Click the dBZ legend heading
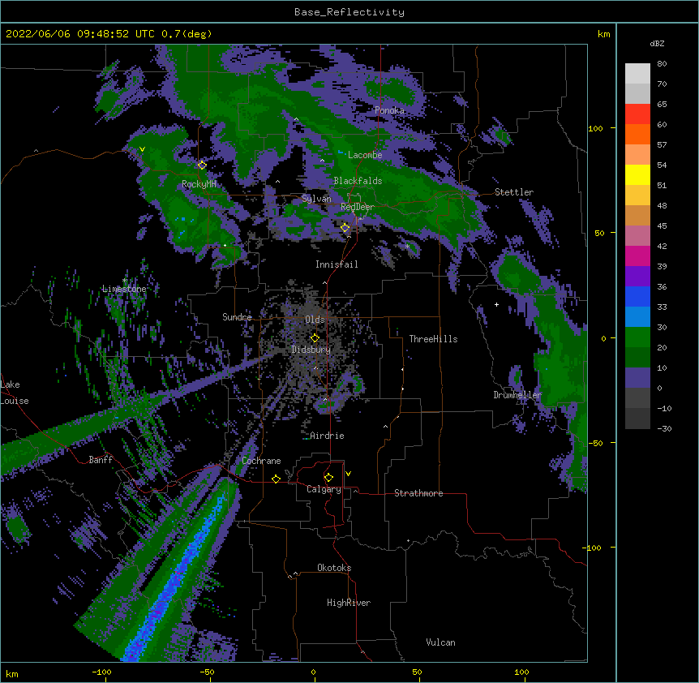 pyautogui.click(x=657, y=43)
